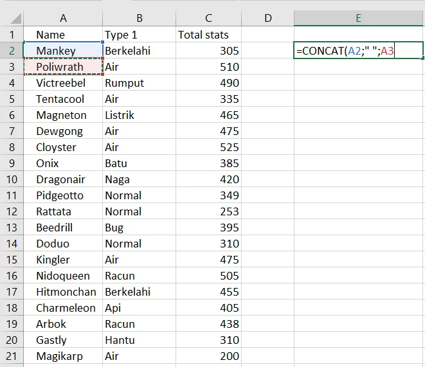The height and width of the screenshot is (367, 425).
Task: Click the cell containing Mankey
Action: coord(63,50)
